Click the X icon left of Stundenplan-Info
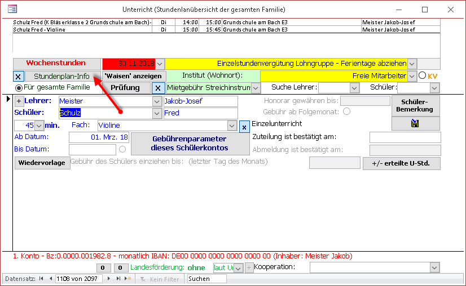466x286 pixels. coord(17,77)
